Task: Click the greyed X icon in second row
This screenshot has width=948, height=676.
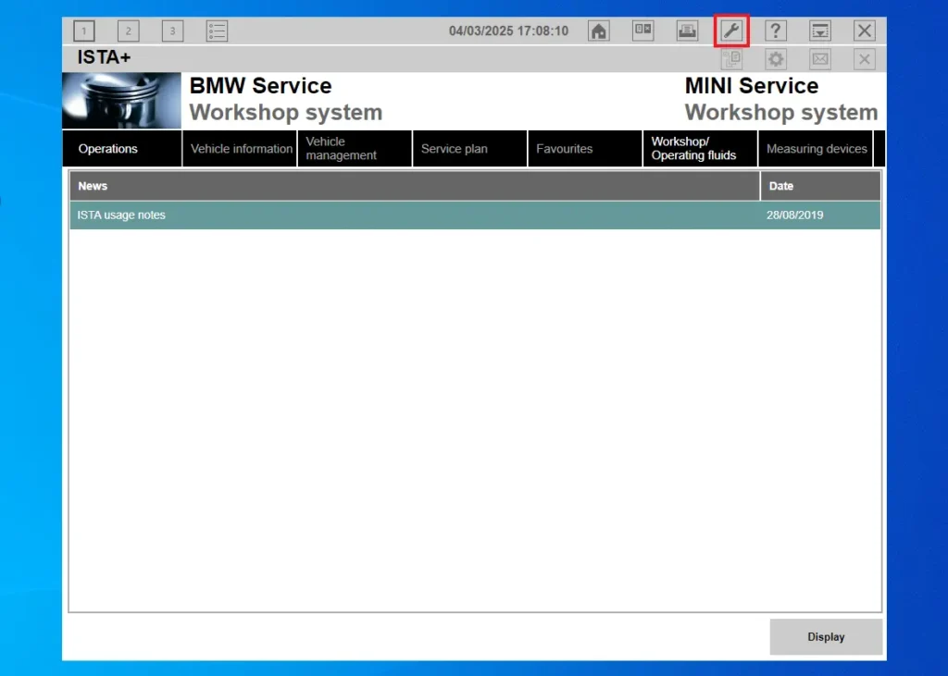Action: coord(865,59)
